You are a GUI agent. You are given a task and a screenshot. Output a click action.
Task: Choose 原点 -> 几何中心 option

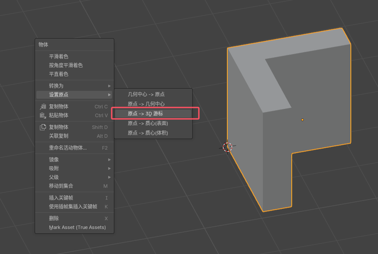click(x=153, y=104)
